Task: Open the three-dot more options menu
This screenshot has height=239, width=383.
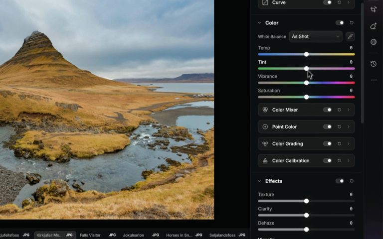Action: point(374,80)
